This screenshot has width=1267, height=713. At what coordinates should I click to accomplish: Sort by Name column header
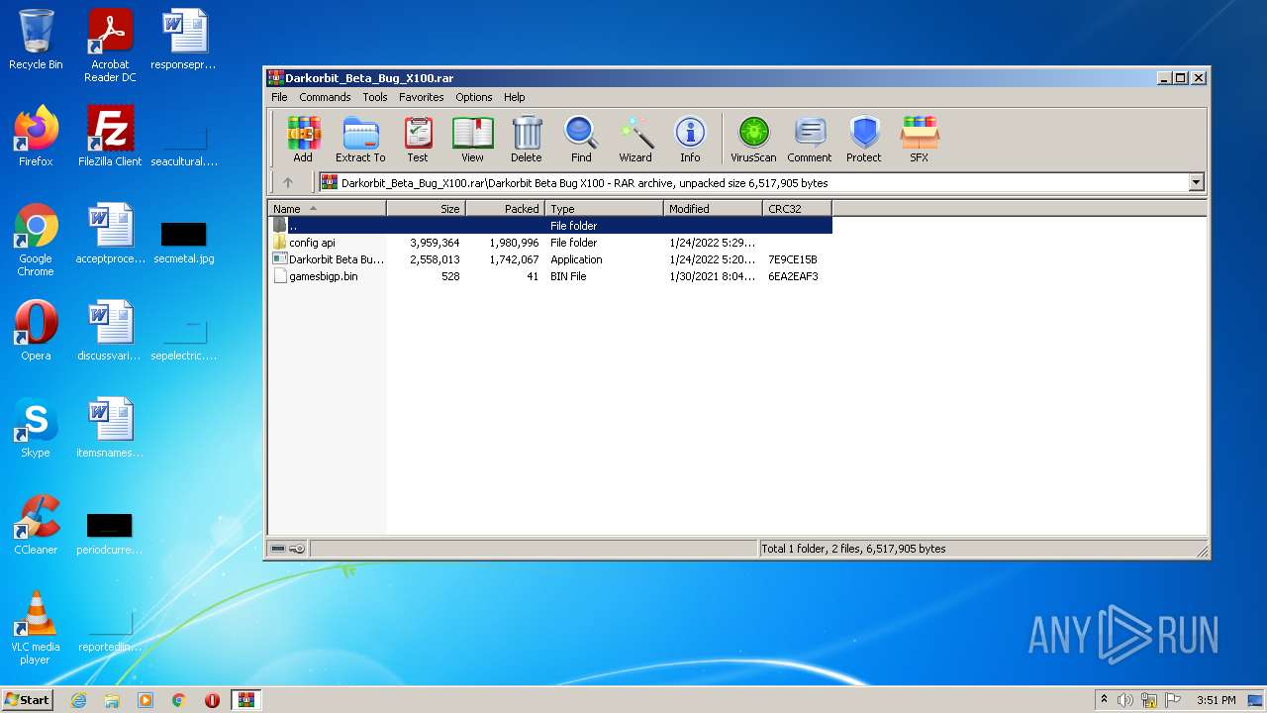(x=327, y=208)
